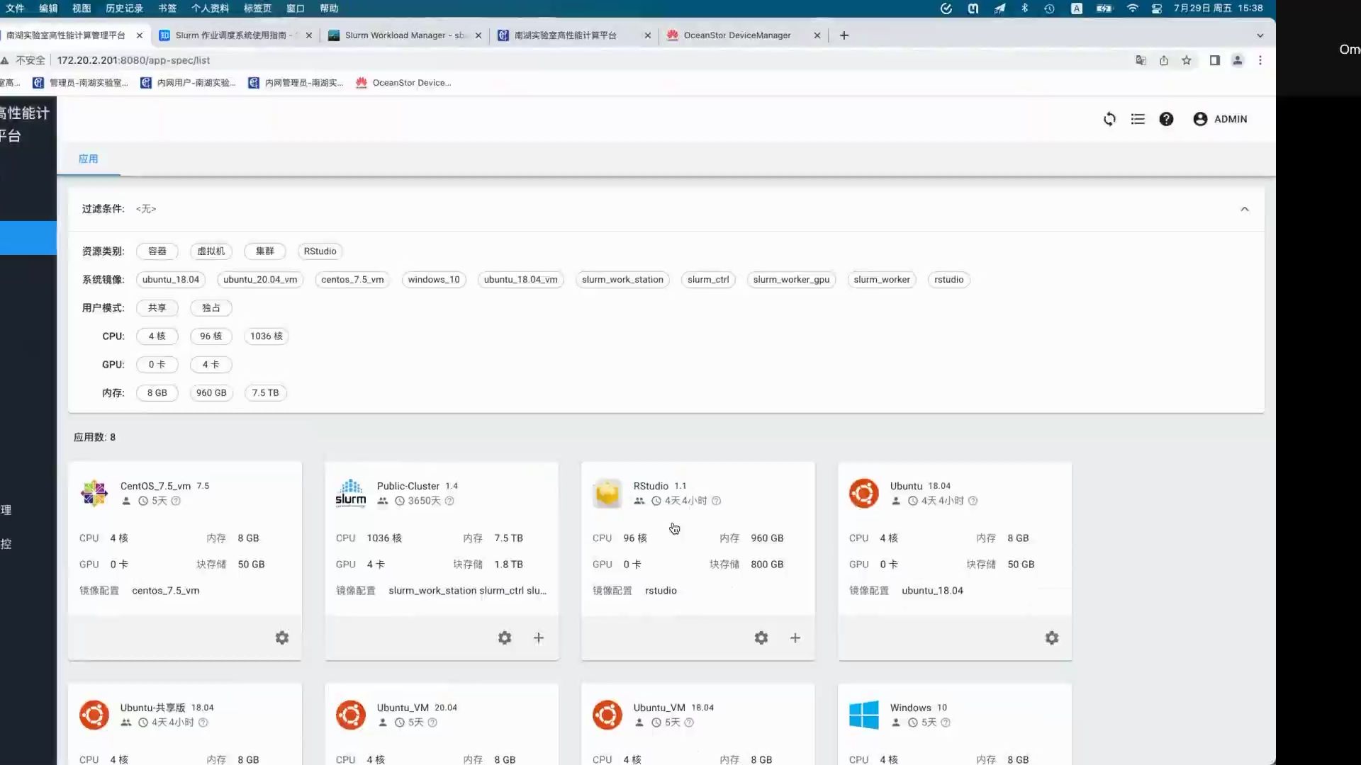Viewport: 1361px width, 765px height.
Task: Open settings gear on Public-Cluster card
Action: (505, 637)
